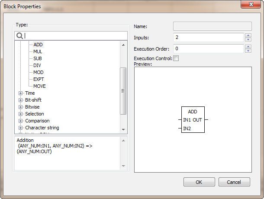Confirm with the OK button
The height and width of the screenshot is (199, 264).
199,182
